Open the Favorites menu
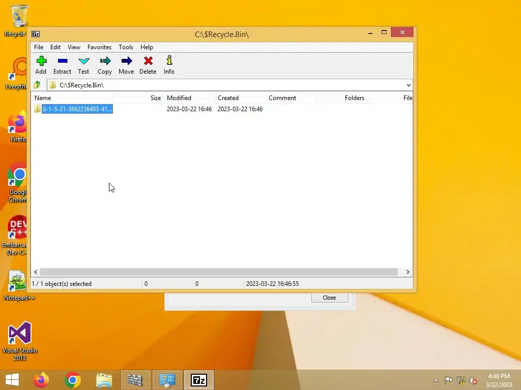This screenshot has height=390, width=521. pyautogui.click(x=99, y=47)
